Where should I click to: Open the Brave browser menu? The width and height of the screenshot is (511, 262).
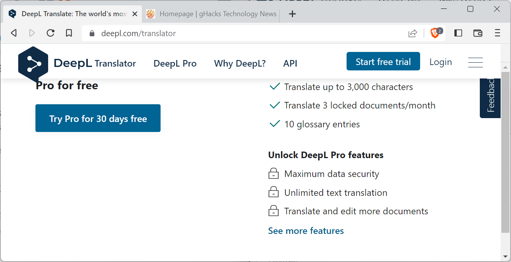click(497, 33)
